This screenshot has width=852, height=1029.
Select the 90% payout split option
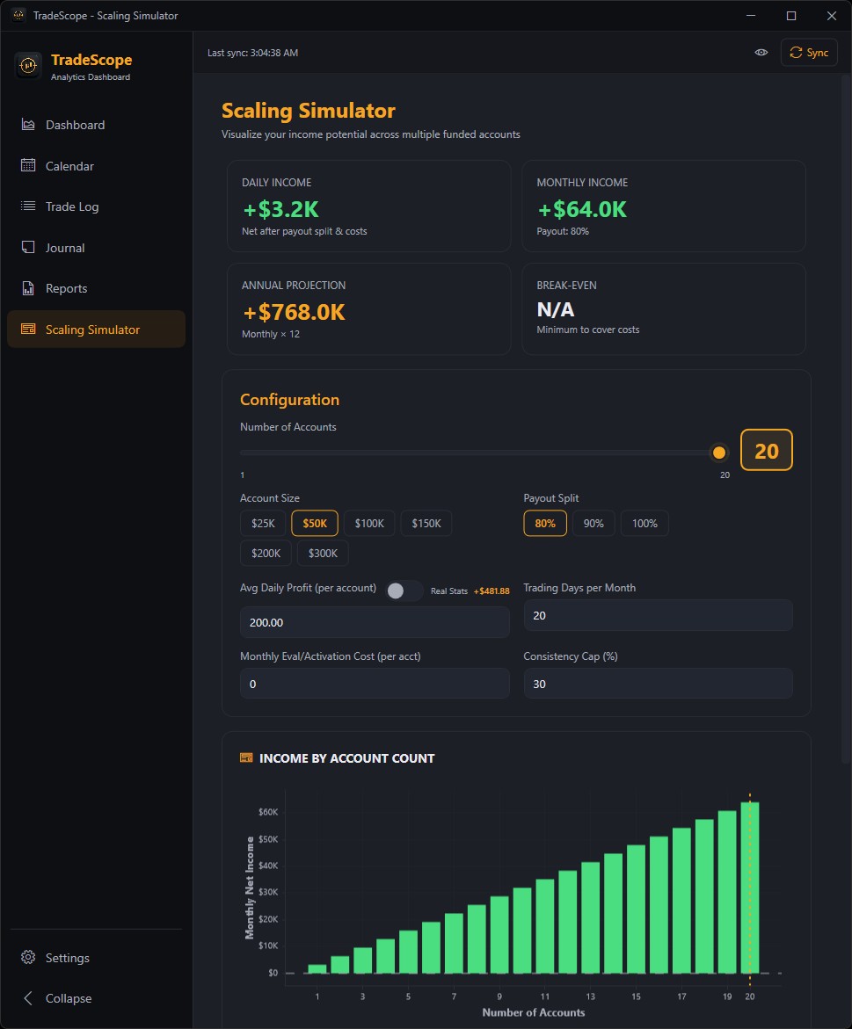coord(593,523)
